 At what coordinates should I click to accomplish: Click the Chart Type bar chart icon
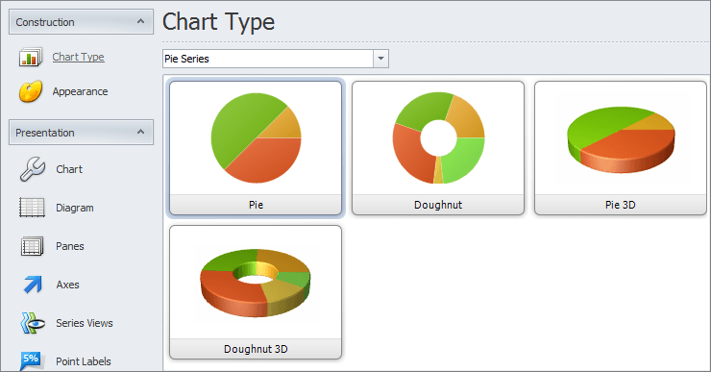point(31,57)
